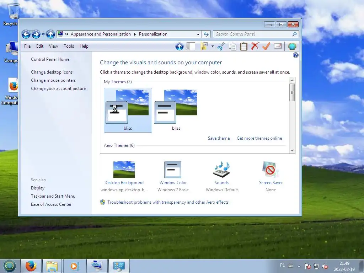
Task: Click the folder options toolbar icon
Action: [x=204, y=46]
